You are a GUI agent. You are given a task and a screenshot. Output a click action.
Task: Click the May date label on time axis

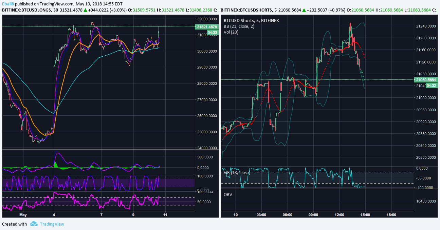coord(23,215)
